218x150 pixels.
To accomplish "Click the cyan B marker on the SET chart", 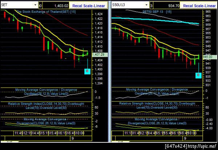I will pyautogui.click(x=87, y=71).
